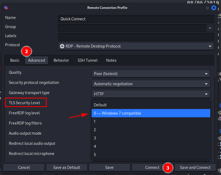The image size is (221, 175).
Task: Click the round minimize button in title bar
Action: tap(207, 8)
